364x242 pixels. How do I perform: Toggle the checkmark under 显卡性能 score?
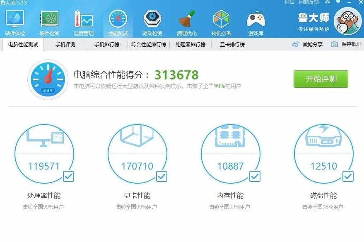(161, 177)
